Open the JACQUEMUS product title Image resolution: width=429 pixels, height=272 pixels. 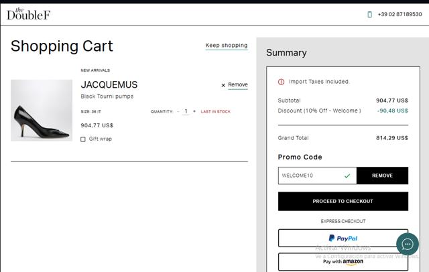point(109,84)
